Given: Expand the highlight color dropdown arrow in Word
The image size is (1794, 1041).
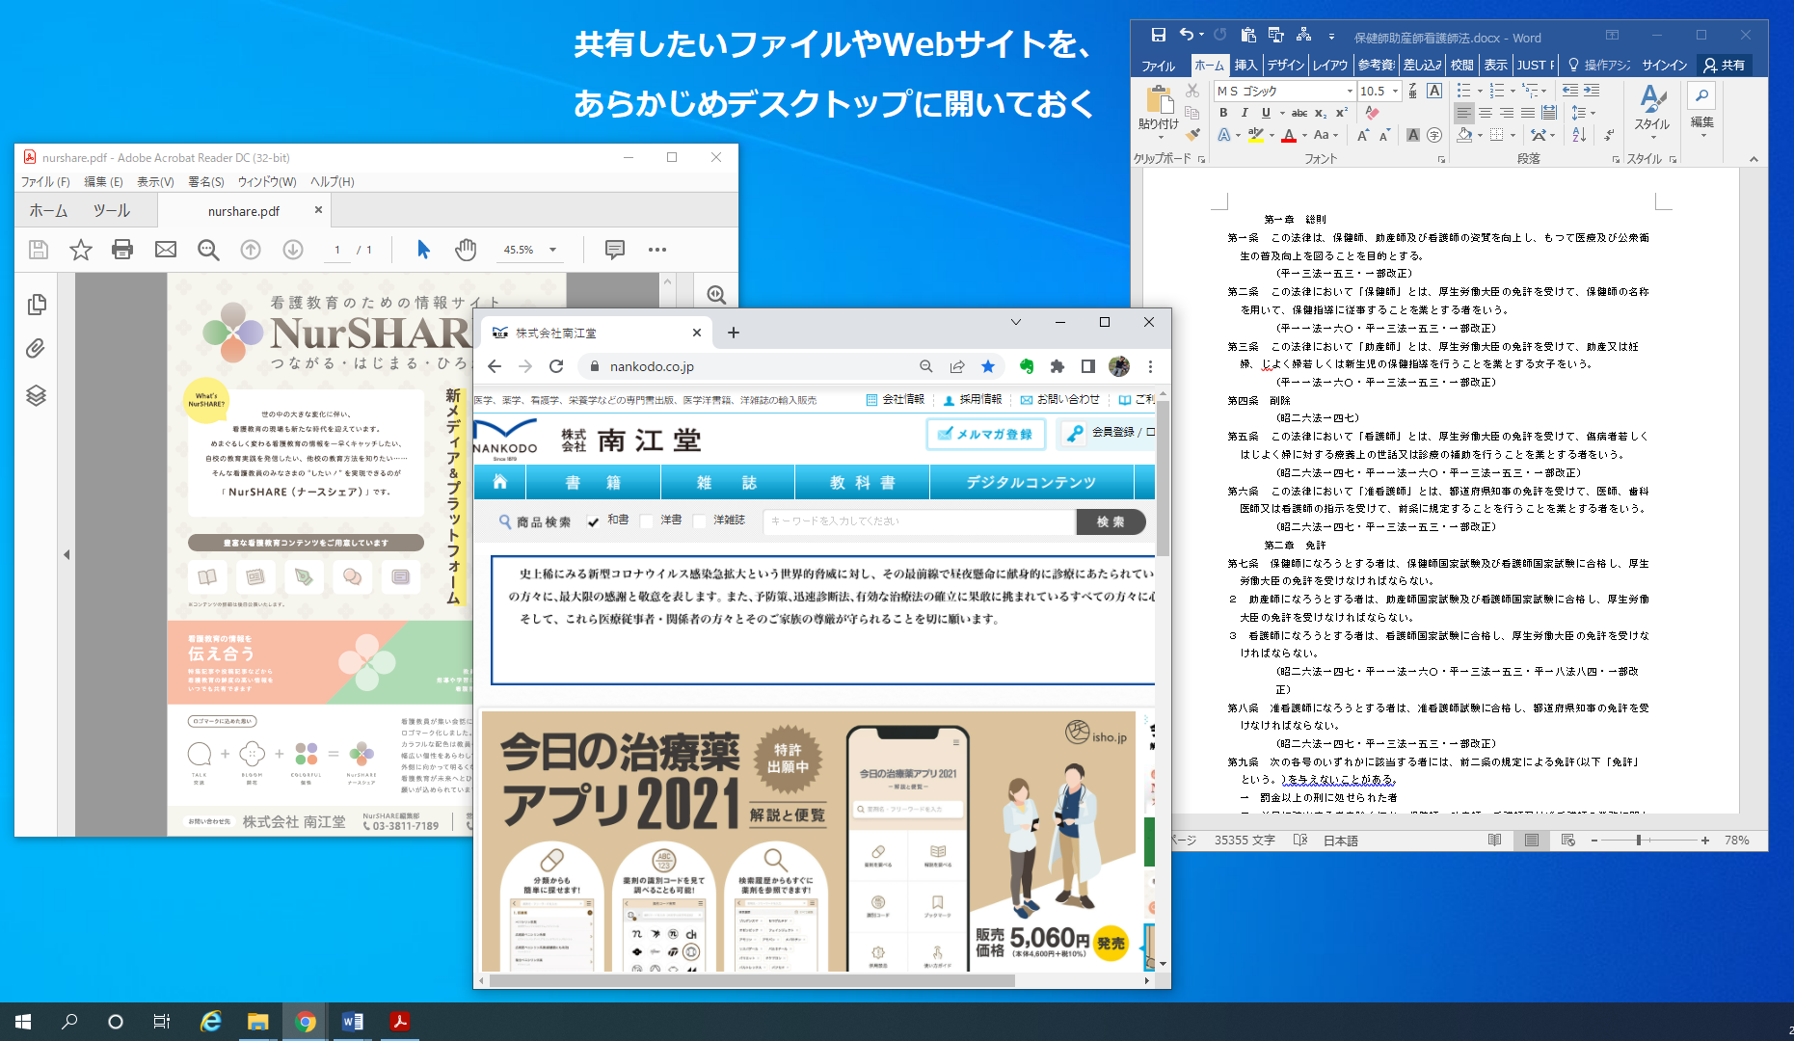Looking at the screenshot, I should point(1272,136).
